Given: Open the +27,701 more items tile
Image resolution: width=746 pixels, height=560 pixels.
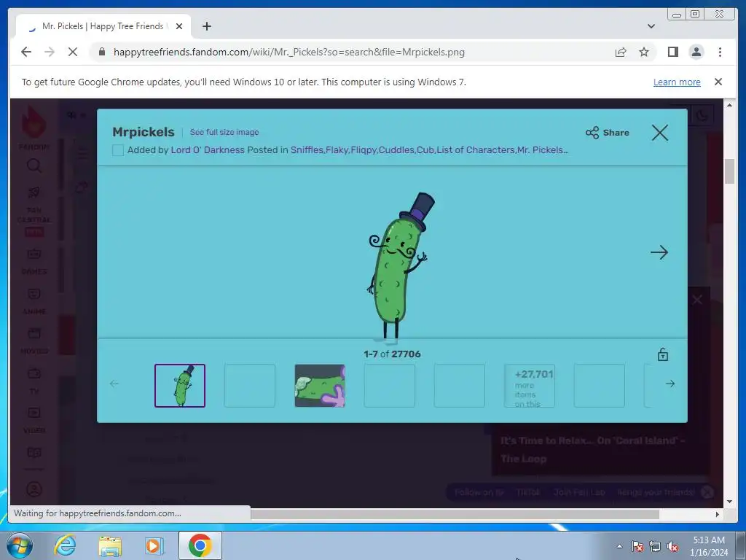Looking at the screenshot, I should point(530,386).
